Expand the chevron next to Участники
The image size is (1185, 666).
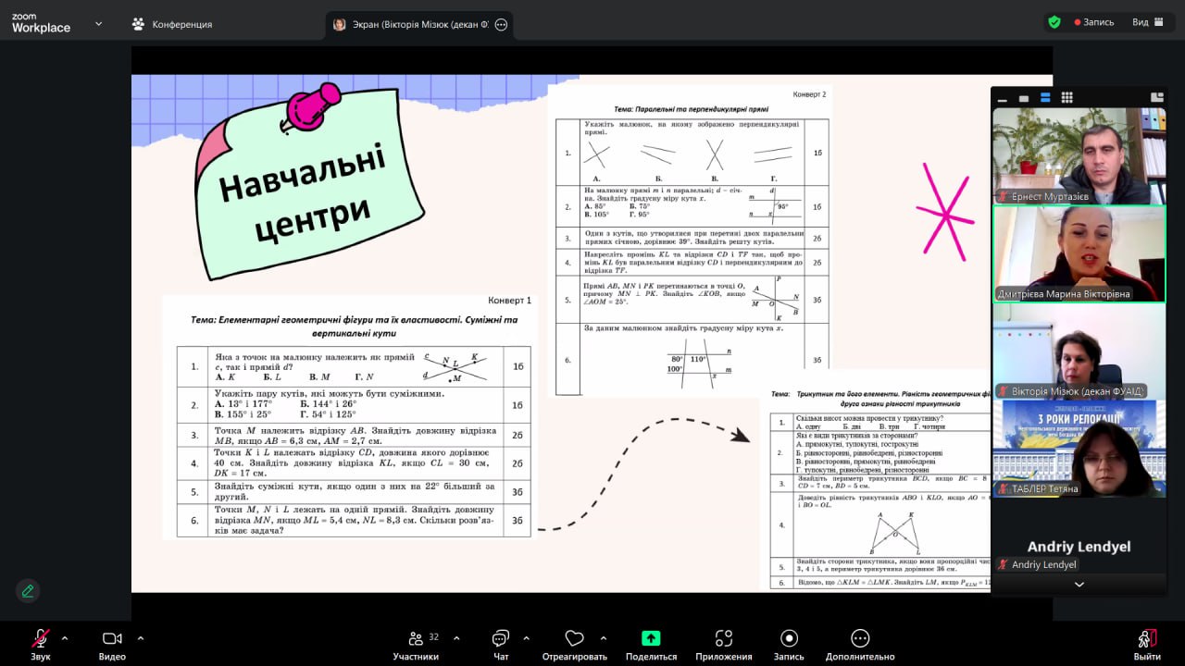point(458,637)
